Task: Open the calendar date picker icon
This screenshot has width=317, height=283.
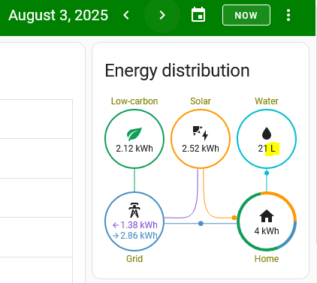Action: pyautogui.click(x=198, y=15)
